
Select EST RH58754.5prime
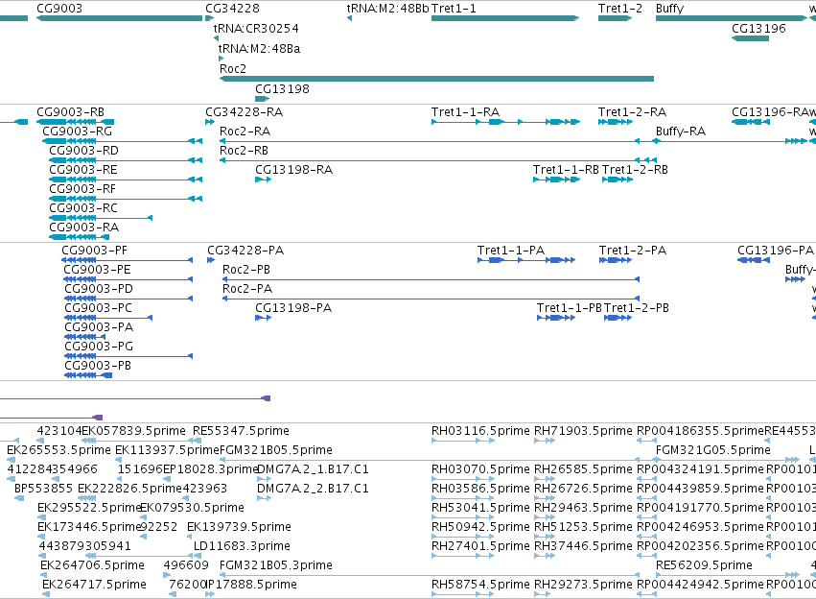coord(480,585)
